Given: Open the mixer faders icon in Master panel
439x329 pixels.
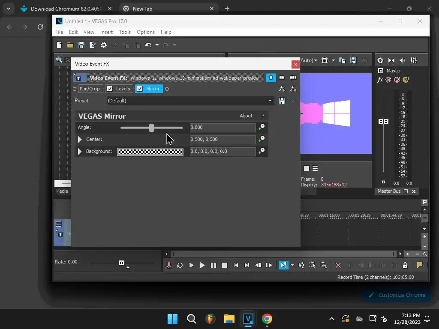Looking at the screenshot, I should [414, 60].
